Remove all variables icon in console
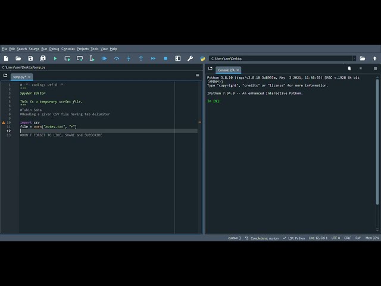 coord(349,69)
